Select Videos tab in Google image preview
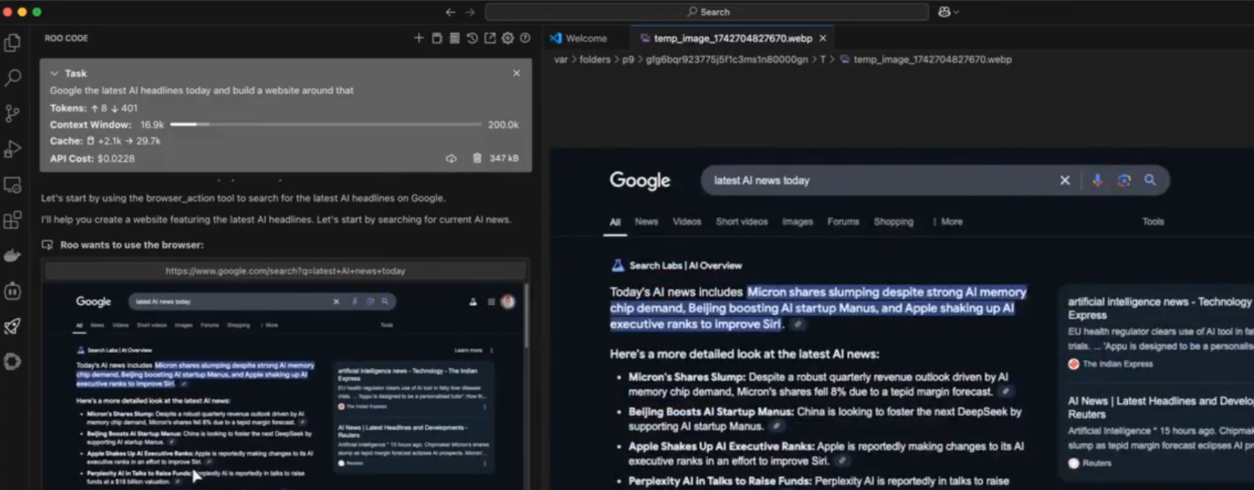This screenshot has height=490, width=1254. pyautogui.click(x=687, y=222)
